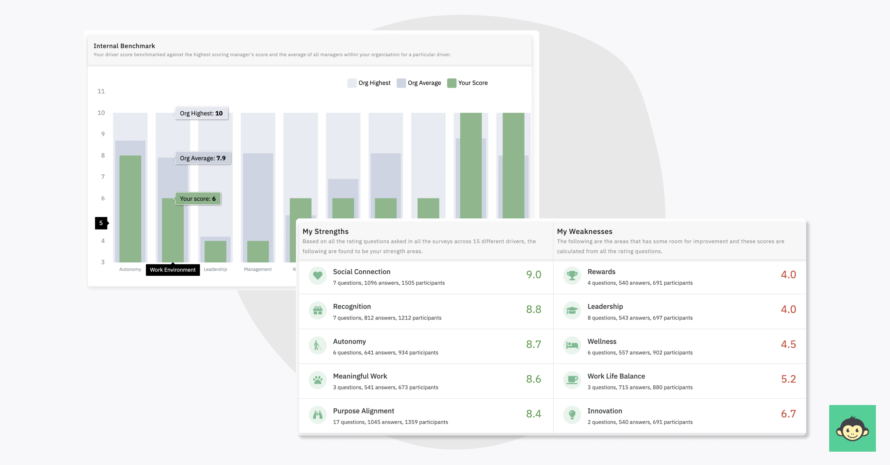Image resolution: width=890 pixels, height=465 pixels.
Task: Click the Purpose Alignment binoculars icon
Action: 317,415
